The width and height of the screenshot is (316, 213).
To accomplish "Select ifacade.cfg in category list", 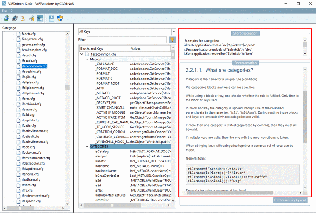I will [29, 61].
